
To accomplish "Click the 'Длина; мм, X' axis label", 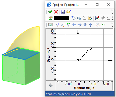I will click(84, 88).
